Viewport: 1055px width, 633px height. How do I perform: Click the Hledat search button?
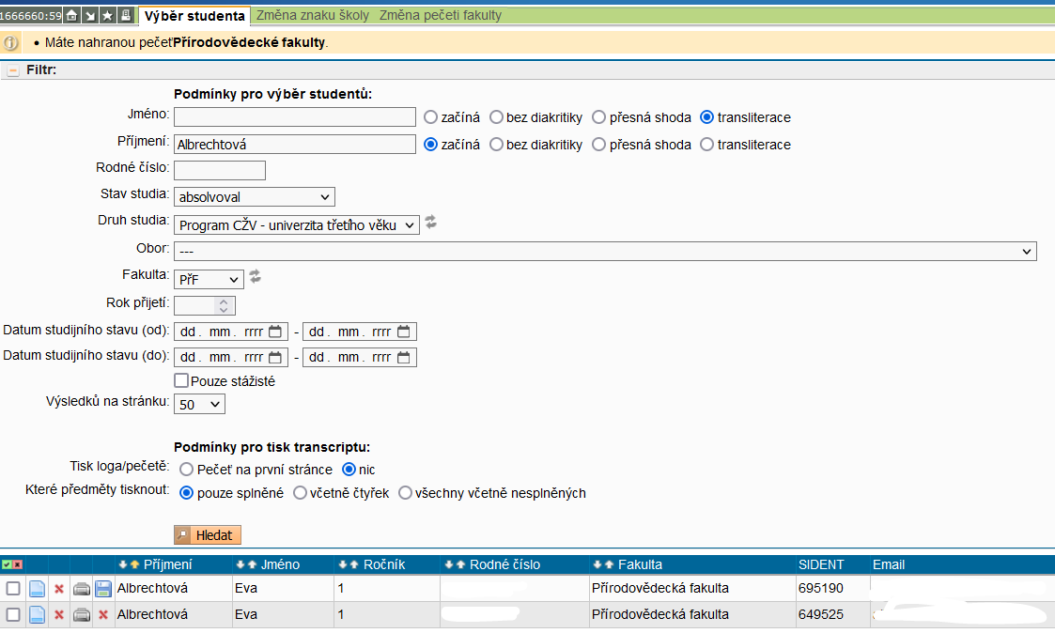[x=208, y=535]
